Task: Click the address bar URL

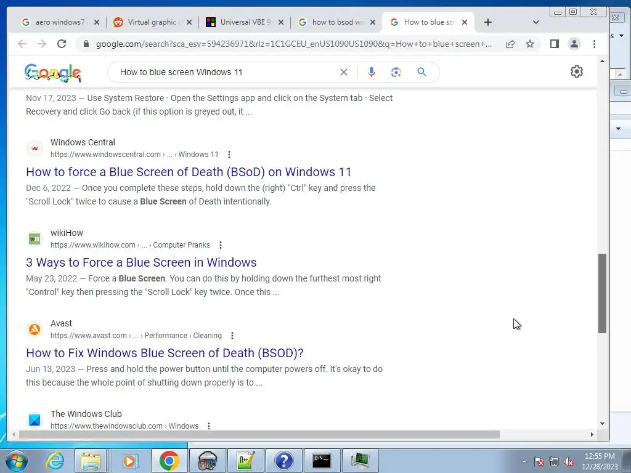Action: (x=294, y=44)
